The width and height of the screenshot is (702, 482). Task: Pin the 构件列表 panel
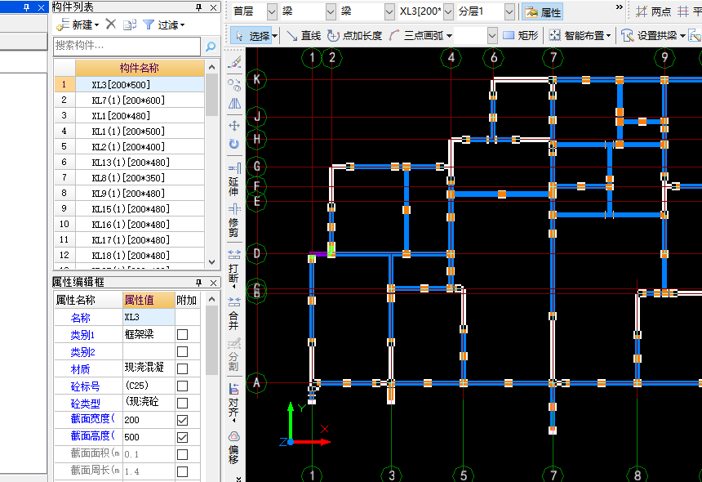[199, 7]
